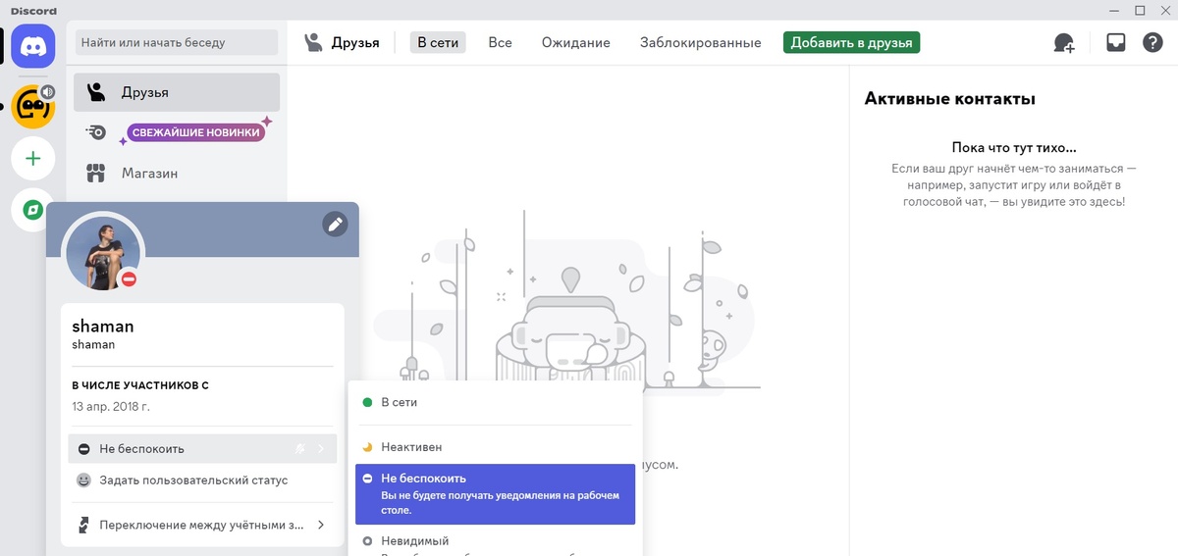Open the СВЕЖАЙШИЕ НОВИНКИ badge
The image size is (1178, 556).
coord(196,132)
